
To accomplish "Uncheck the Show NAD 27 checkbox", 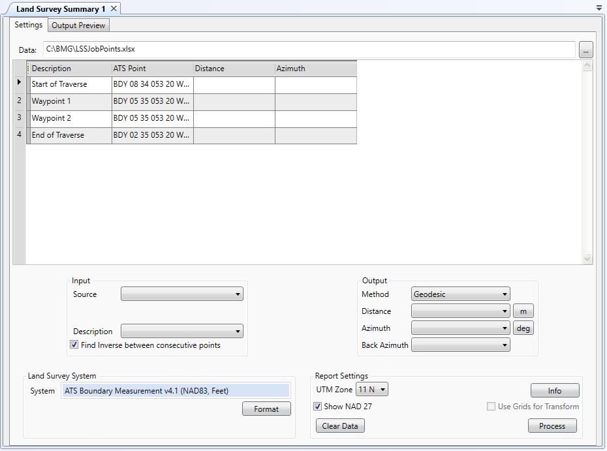I will click(318, 407).
